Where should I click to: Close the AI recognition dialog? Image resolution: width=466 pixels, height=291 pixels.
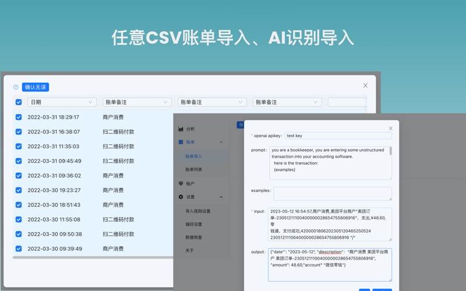(x=390, y=128)
